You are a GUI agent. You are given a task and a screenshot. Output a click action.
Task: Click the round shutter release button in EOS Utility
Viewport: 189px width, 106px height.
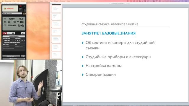point(21,9)
